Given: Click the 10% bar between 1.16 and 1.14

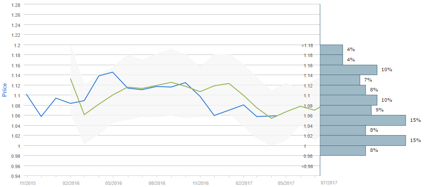Looking at the screenshot, I should pos(349,70).
